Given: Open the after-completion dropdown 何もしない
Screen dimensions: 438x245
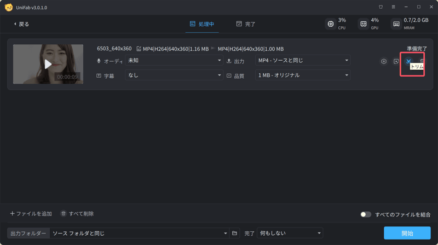Looking at the screenshot, I should click(x=290, y=234).
